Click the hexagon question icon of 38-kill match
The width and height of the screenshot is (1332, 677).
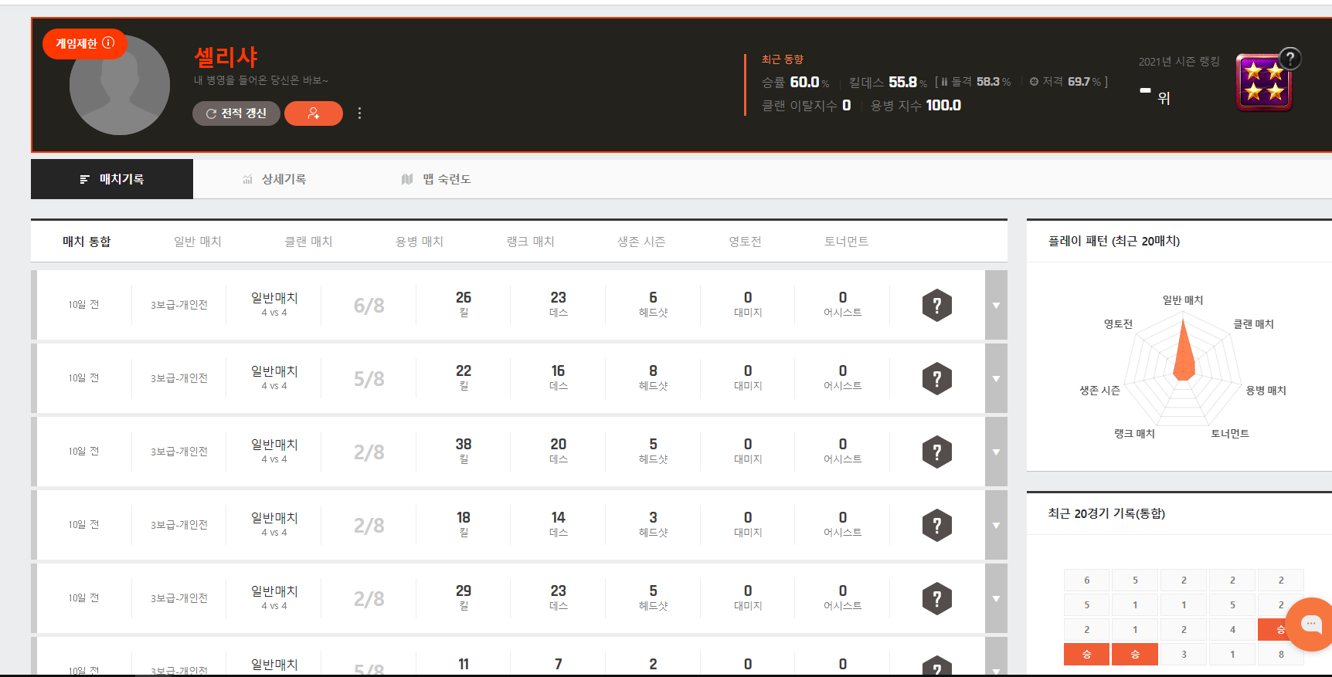coord(936,452)
